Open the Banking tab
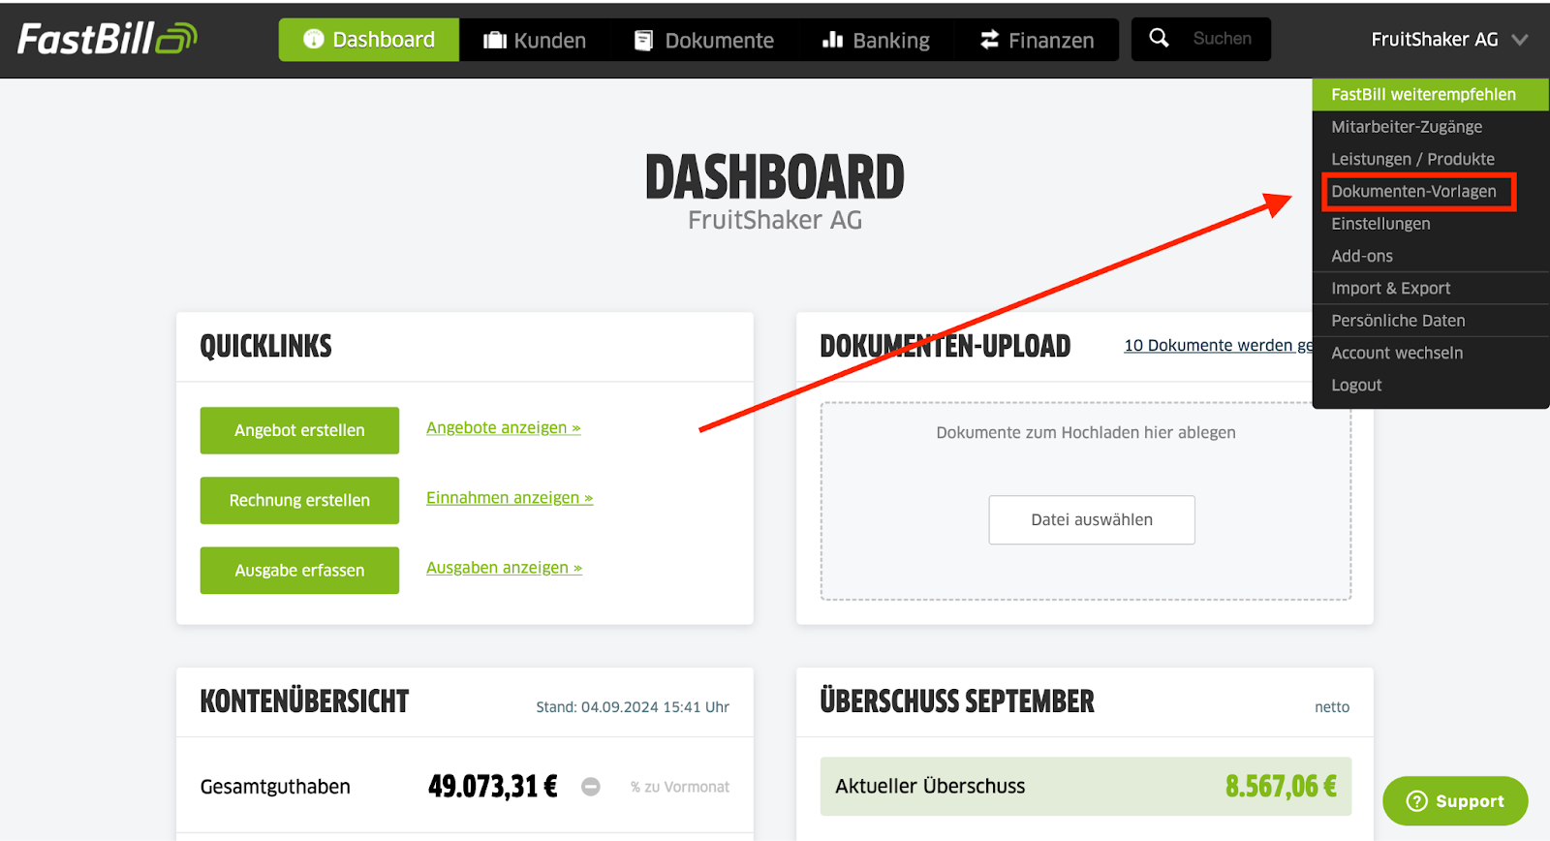The image size is (1550, 841). pyautogui.click(x=876, y=40)
